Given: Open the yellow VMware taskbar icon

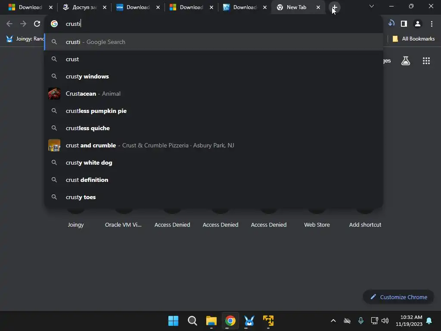Looking at the screenshot, I should coord(268,321).
